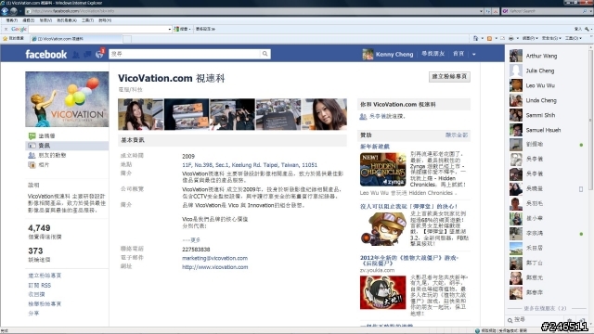The image size is (594, 334).
Task: Click the friend activity people icon in sidebar
Action: coord(32,155)
